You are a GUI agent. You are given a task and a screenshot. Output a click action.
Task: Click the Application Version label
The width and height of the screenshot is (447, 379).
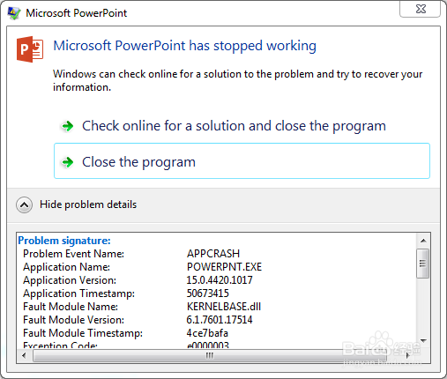tap(70, 280)
